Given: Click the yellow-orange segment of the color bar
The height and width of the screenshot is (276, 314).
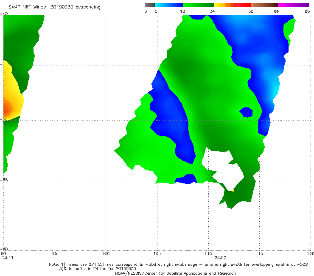Looking at the screenshot, I should (x=225, y=5).
